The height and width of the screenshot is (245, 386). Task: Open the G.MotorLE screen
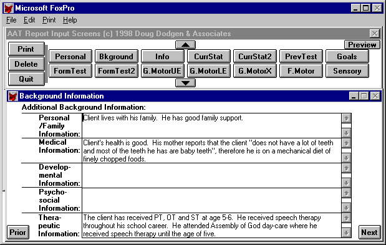point(209,71)
